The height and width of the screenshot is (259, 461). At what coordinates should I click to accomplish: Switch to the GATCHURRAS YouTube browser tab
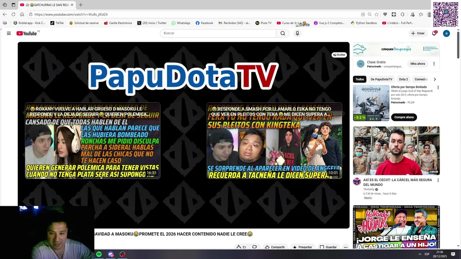coord(47,5)
